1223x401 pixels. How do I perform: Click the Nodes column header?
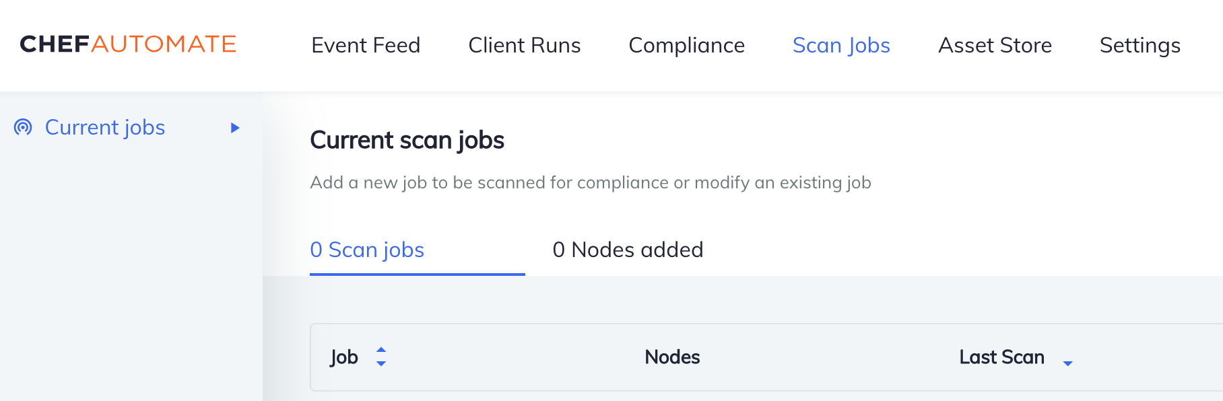(x=671, y=357)
